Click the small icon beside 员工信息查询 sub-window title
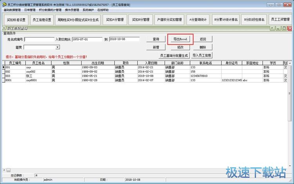Viewport: 294px width, 184px height. [x=4, y=28]
